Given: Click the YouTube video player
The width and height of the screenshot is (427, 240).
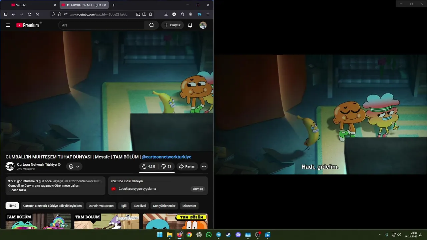Looking at the screenshot, I should (107, 91).
